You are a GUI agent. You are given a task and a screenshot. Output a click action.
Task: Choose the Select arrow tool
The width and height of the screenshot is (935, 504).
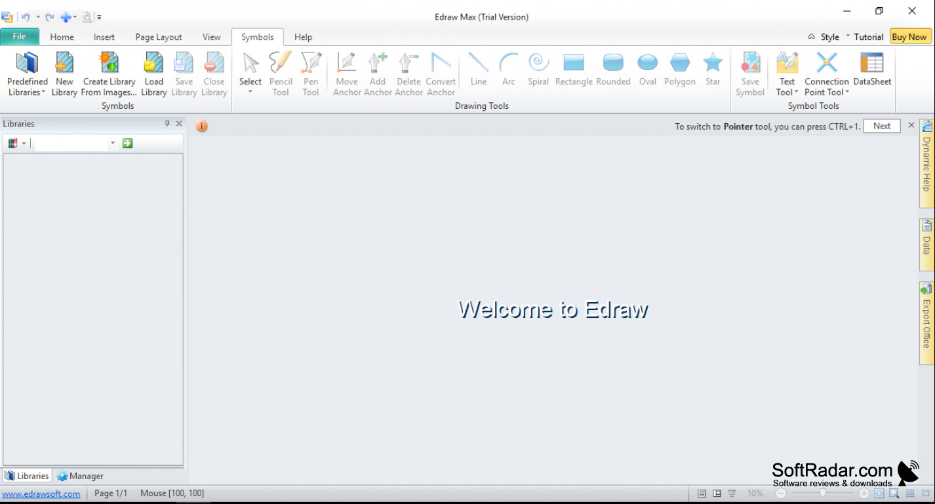click(x=250, y=72)
